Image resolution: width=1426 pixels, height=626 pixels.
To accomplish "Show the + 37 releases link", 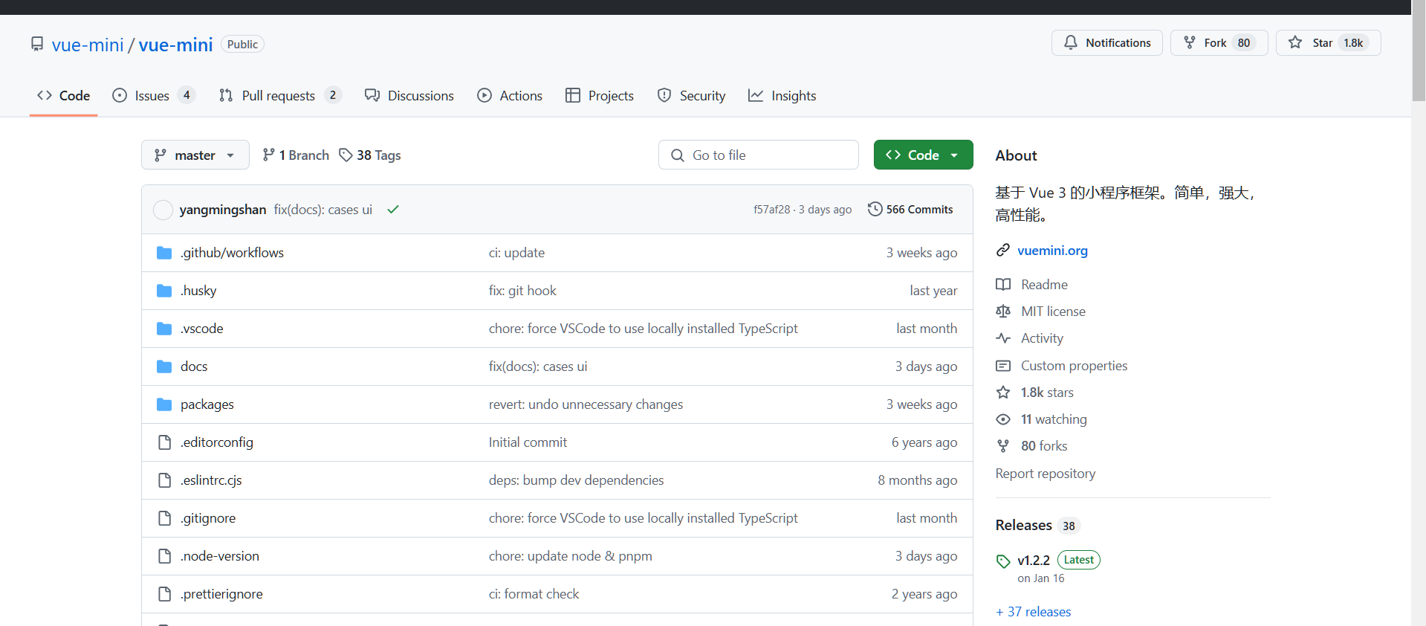I will pyautogui.click(x=1034, y=612).
